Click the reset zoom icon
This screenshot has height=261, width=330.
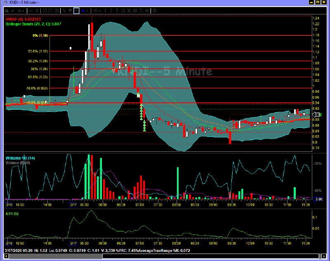coord(57,11)
